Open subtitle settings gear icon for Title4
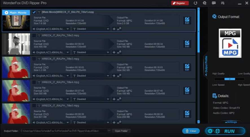The height and width of the screenshot is (137, 250). 119,99
